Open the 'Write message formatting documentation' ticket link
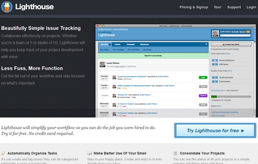Image resolution: width=258 pixels, height=164 pixels. pos(134,86)
